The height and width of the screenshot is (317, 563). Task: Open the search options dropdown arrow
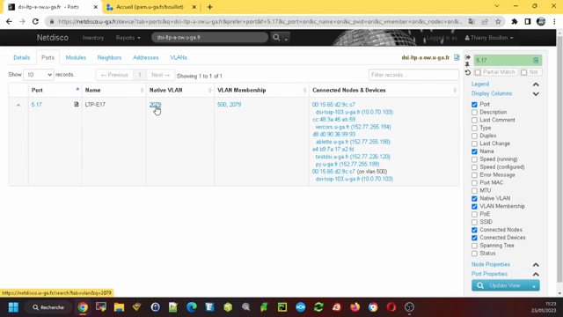pos(286,38)
